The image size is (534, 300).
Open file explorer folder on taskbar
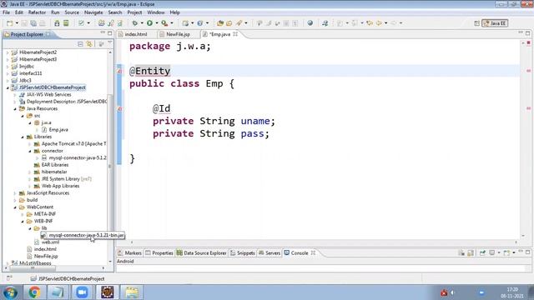pos(132,292)
